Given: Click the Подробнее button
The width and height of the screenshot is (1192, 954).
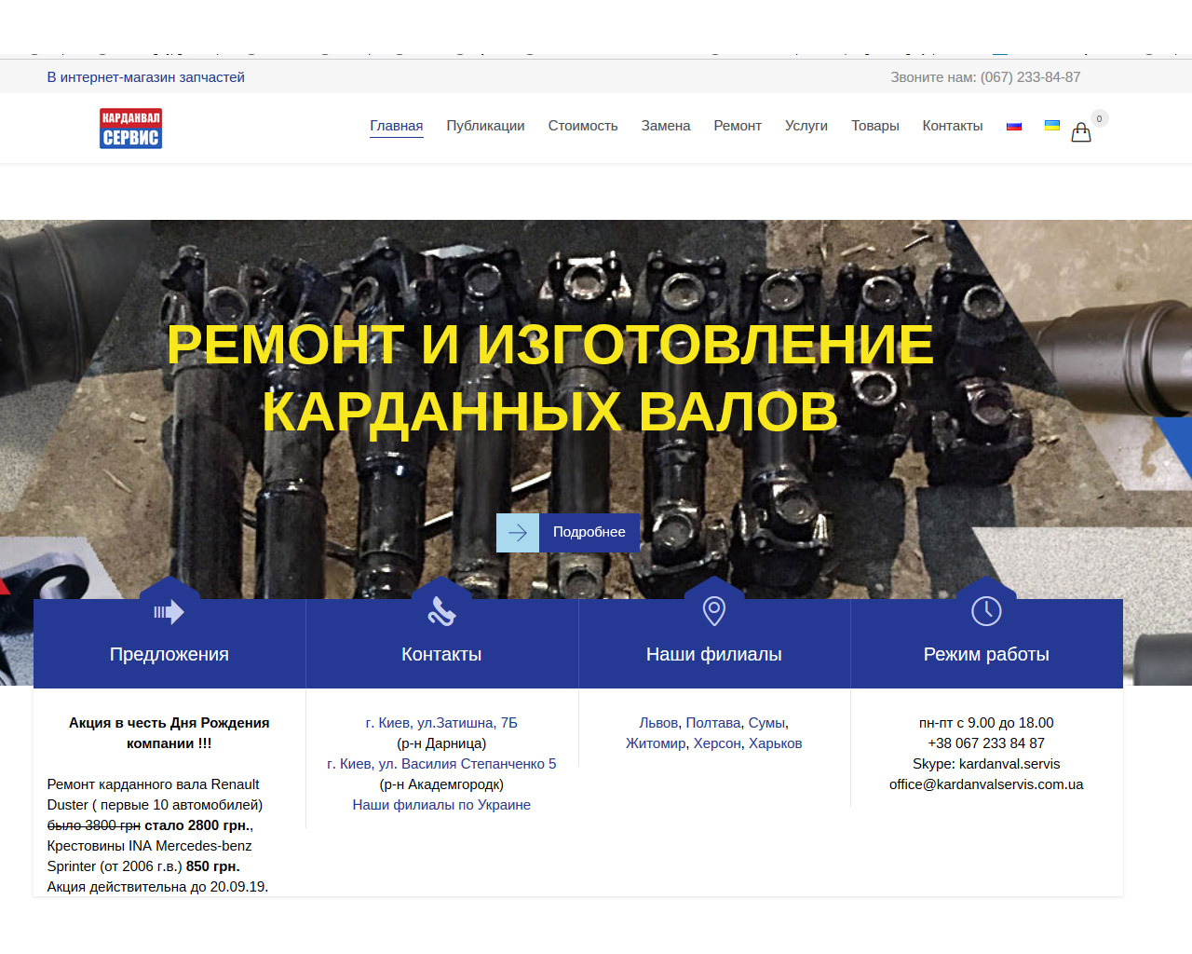Looking at the screenshot, I should point(568,533).
